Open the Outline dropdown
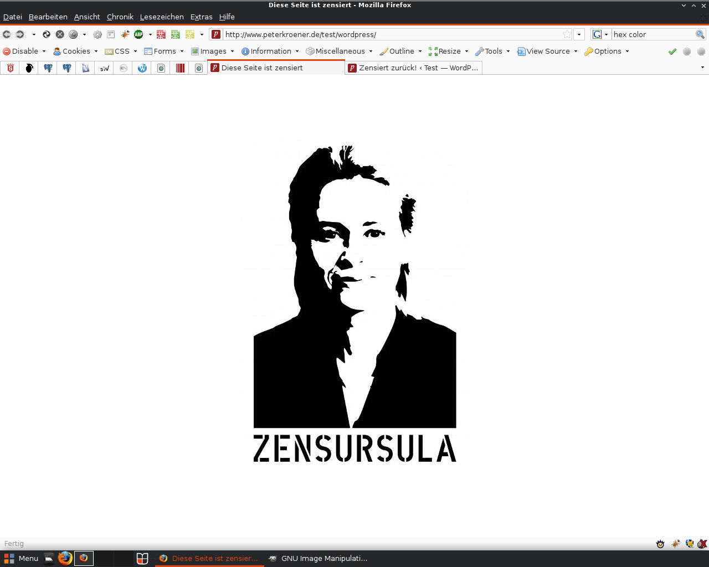This screenshot has width=709, height=567. point(401,51)
